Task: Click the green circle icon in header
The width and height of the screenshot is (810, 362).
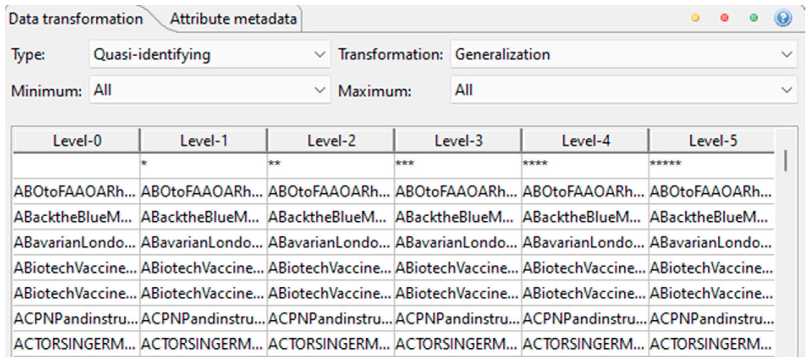Action: [754, 18]
